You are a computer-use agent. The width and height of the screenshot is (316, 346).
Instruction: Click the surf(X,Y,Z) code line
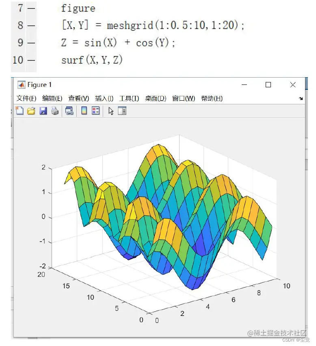[92, 60]
